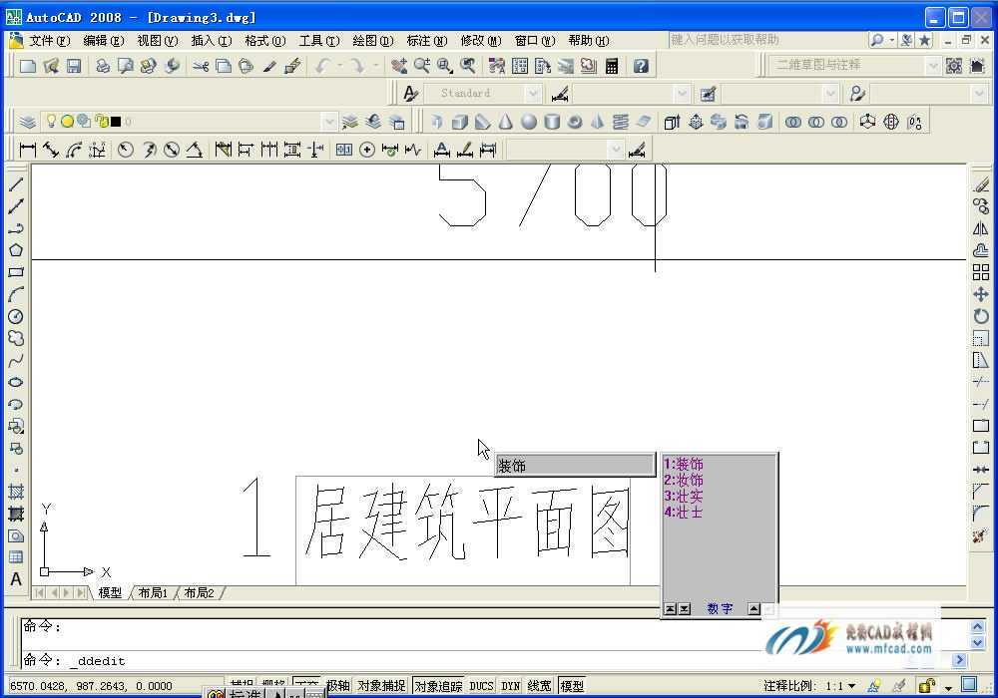This screenshot has width=998, height=698.
Task: Select the Line drawing tool
Action: point(16,184)
